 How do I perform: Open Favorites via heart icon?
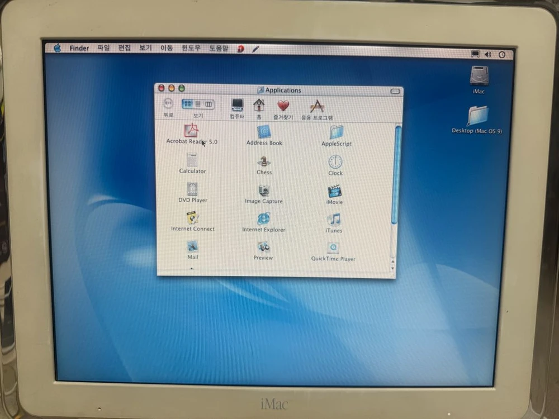coord(283,106)
